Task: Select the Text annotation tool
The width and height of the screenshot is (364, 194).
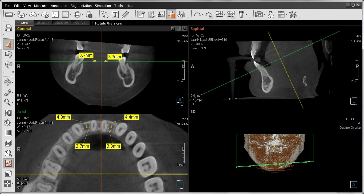Action: pyautogui.click(x=115, y=14)
